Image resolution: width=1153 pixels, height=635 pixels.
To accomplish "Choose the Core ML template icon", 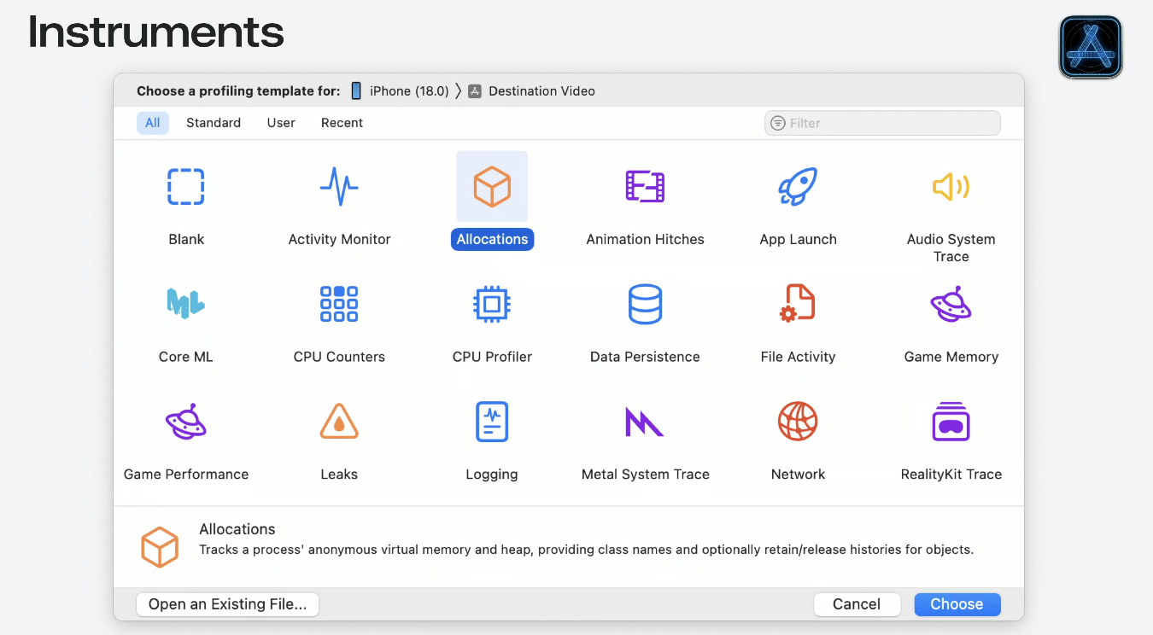I will pos(185,303).
